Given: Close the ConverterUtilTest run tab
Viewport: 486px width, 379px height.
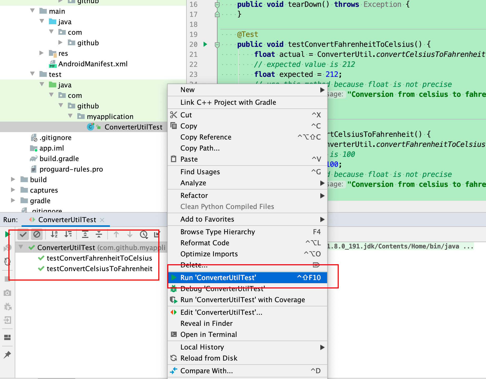Looking at the screenshot, I should 102,220.
